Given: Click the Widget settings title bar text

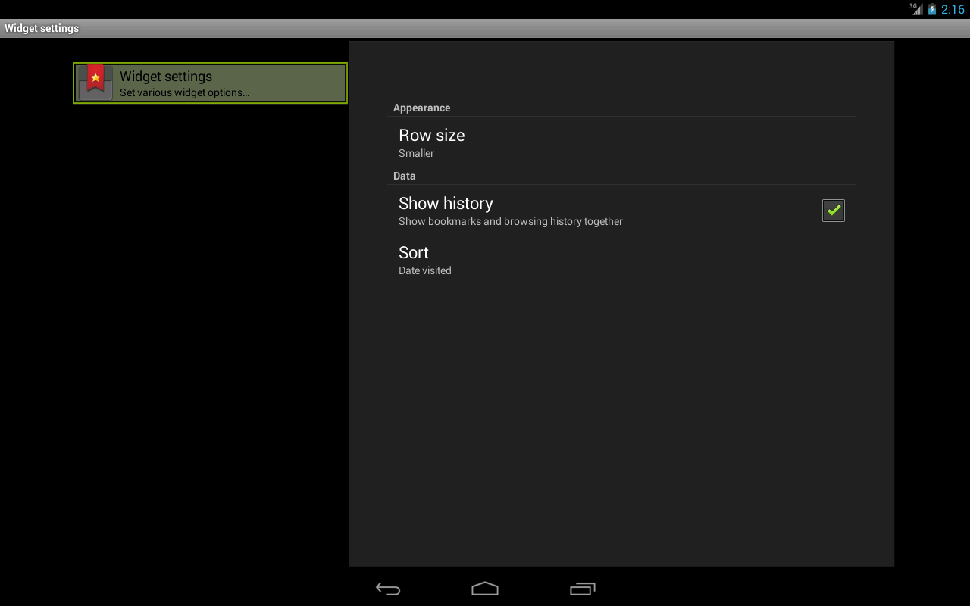Looking at the screenshot, I should [42, 29].
